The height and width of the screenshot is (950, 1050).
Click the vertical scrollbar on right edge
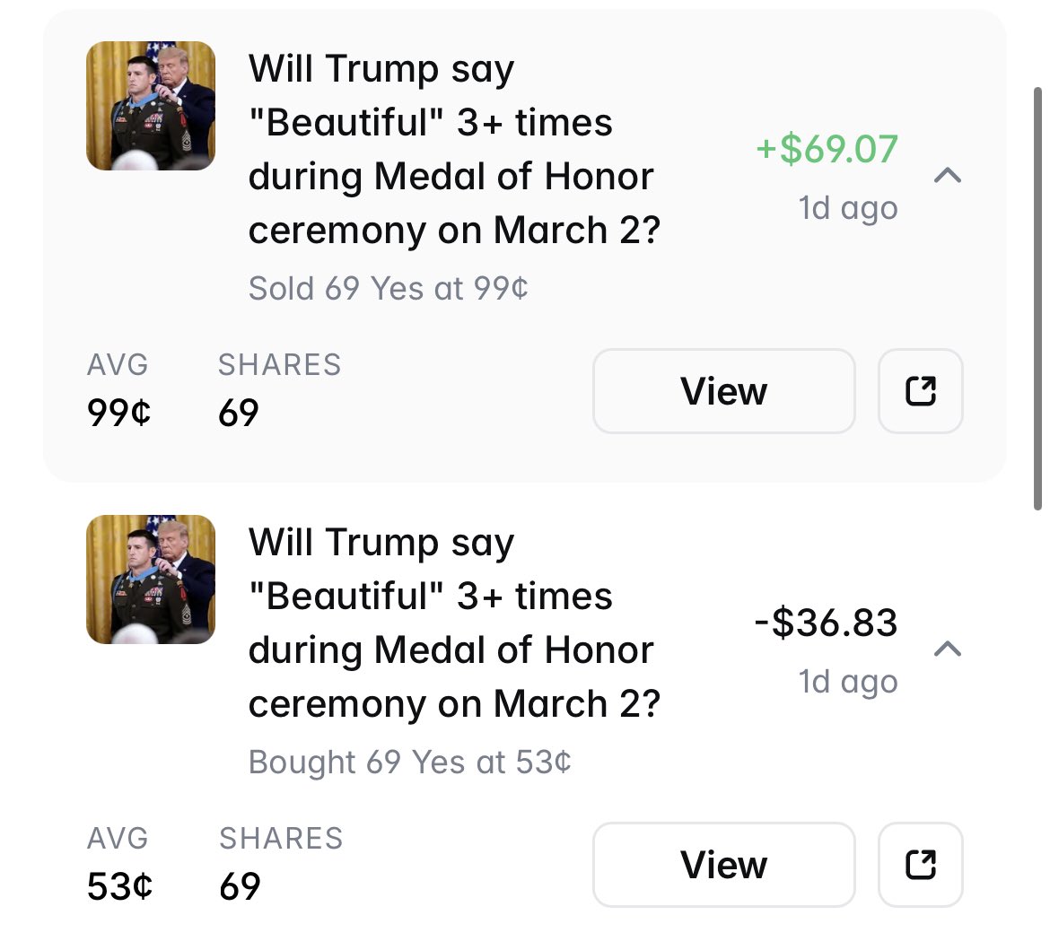(x=1037, y=296)
